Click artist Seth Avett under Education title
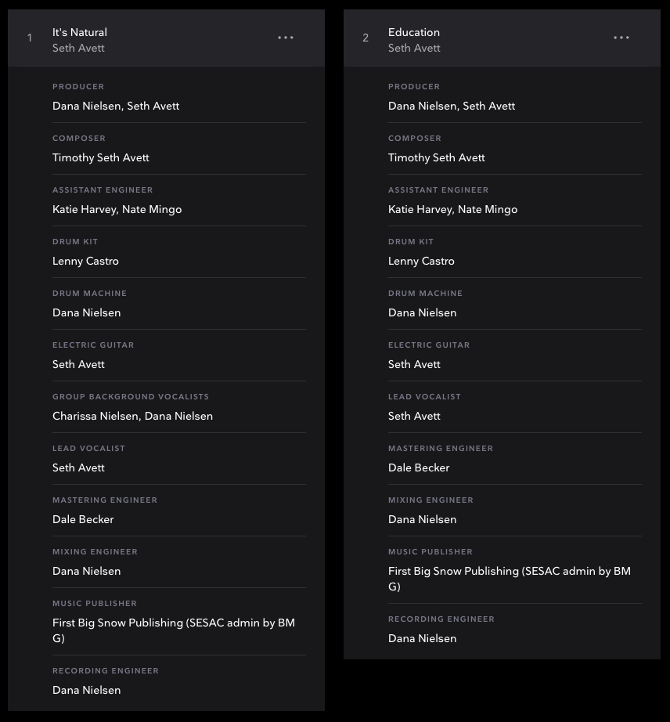The height and width of the screenshot is (722, 670). tap(414, 48)
